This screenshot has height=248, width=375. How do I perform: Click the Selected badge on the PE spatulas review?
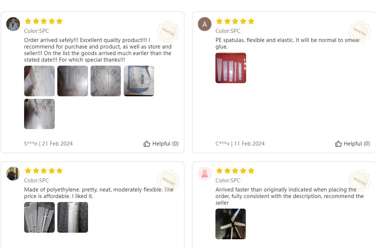(359, 32)
